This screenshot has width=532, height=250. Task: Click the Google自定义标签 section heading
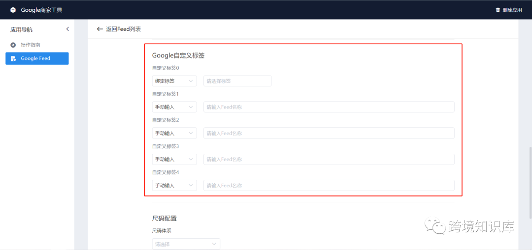tap(178, 56)
